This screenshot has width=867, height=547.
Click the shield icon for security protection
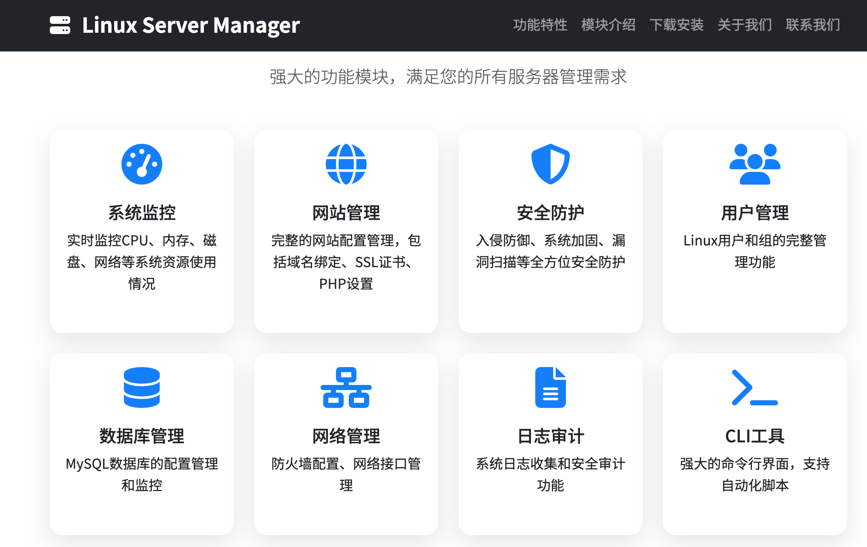(x=550, y=164)
